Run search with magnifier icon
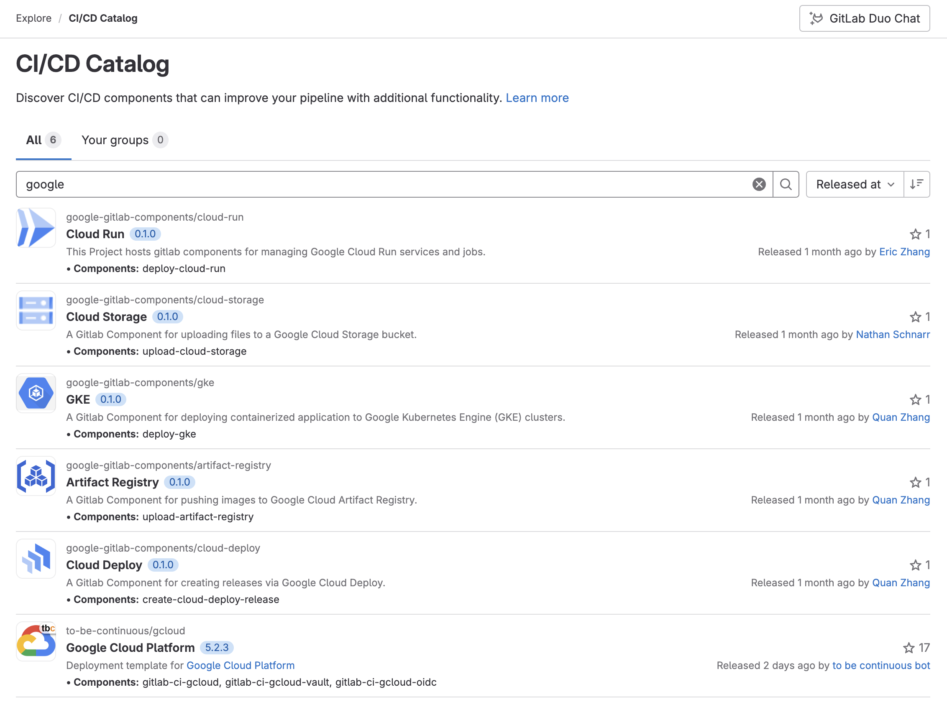This screenshot has width=947, height=702. [786, 184]
